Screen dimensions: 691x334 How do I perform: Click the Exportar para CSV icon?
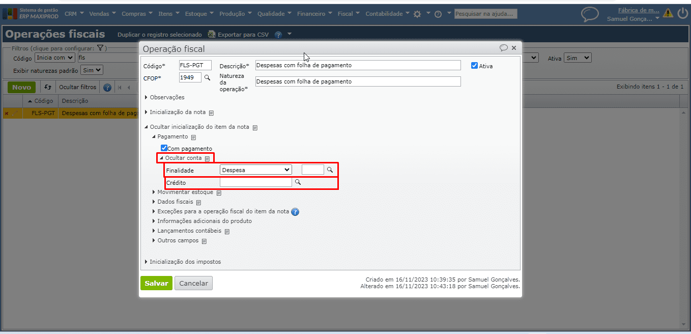coord(211,35)
